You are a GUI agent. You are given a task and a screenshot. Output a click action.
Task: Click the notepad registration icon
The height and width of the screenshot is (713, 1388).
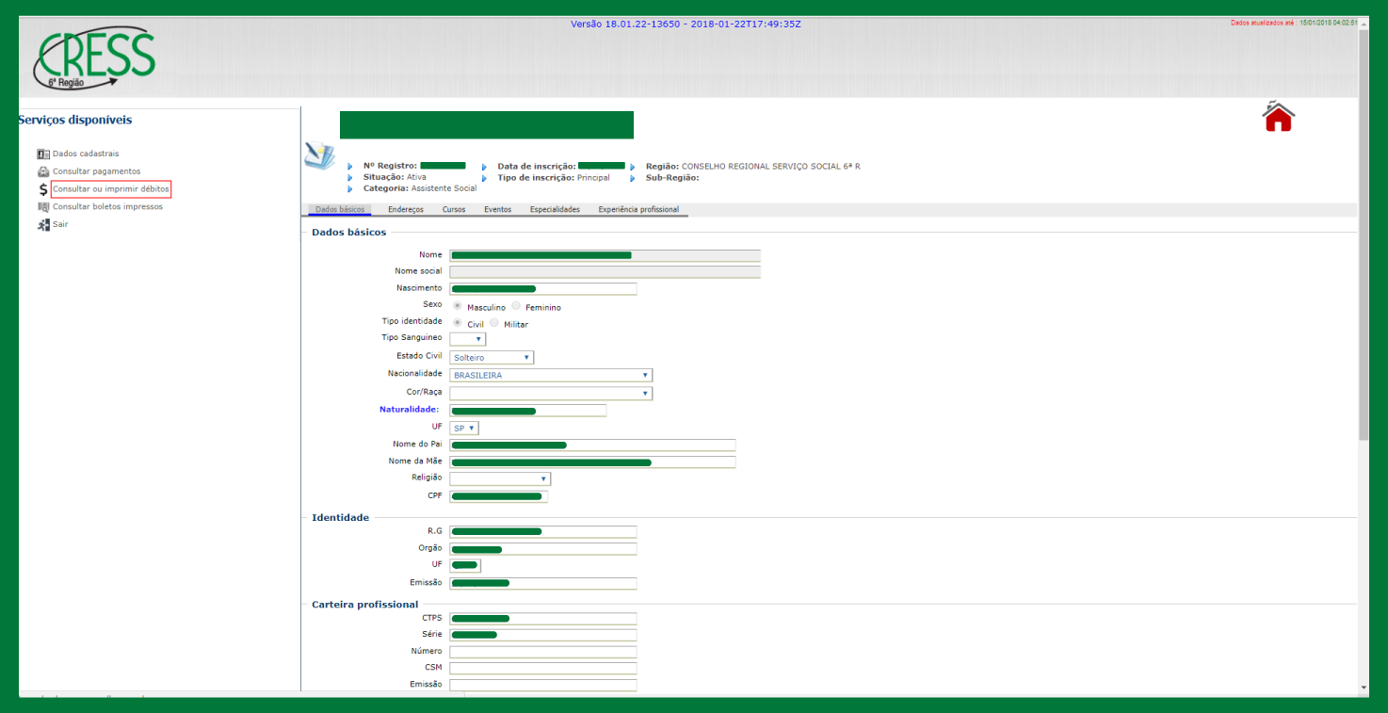click(319, 155)
